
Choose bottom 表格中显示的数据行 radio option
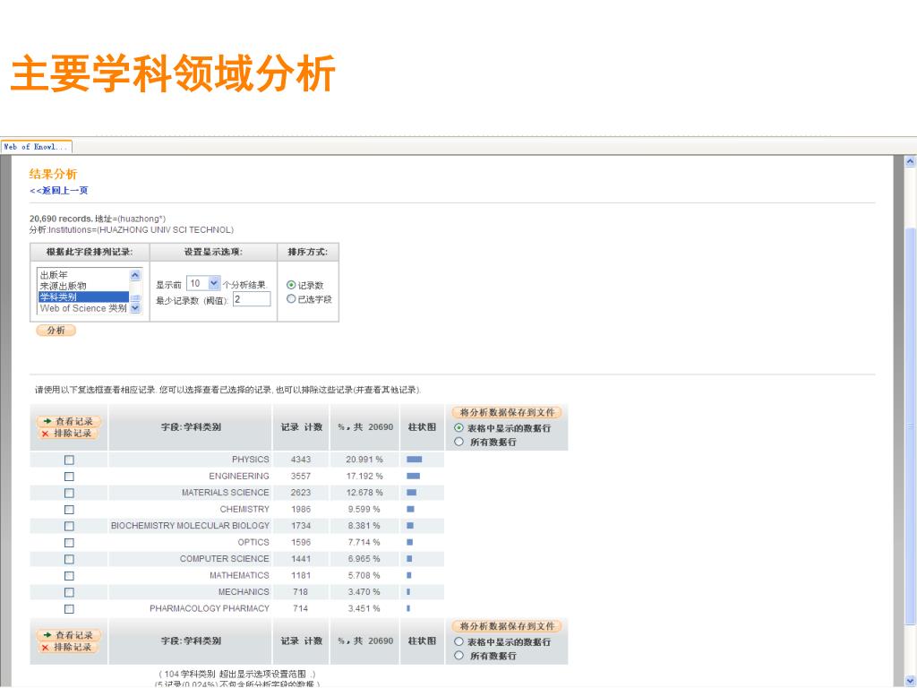point(458,641)
